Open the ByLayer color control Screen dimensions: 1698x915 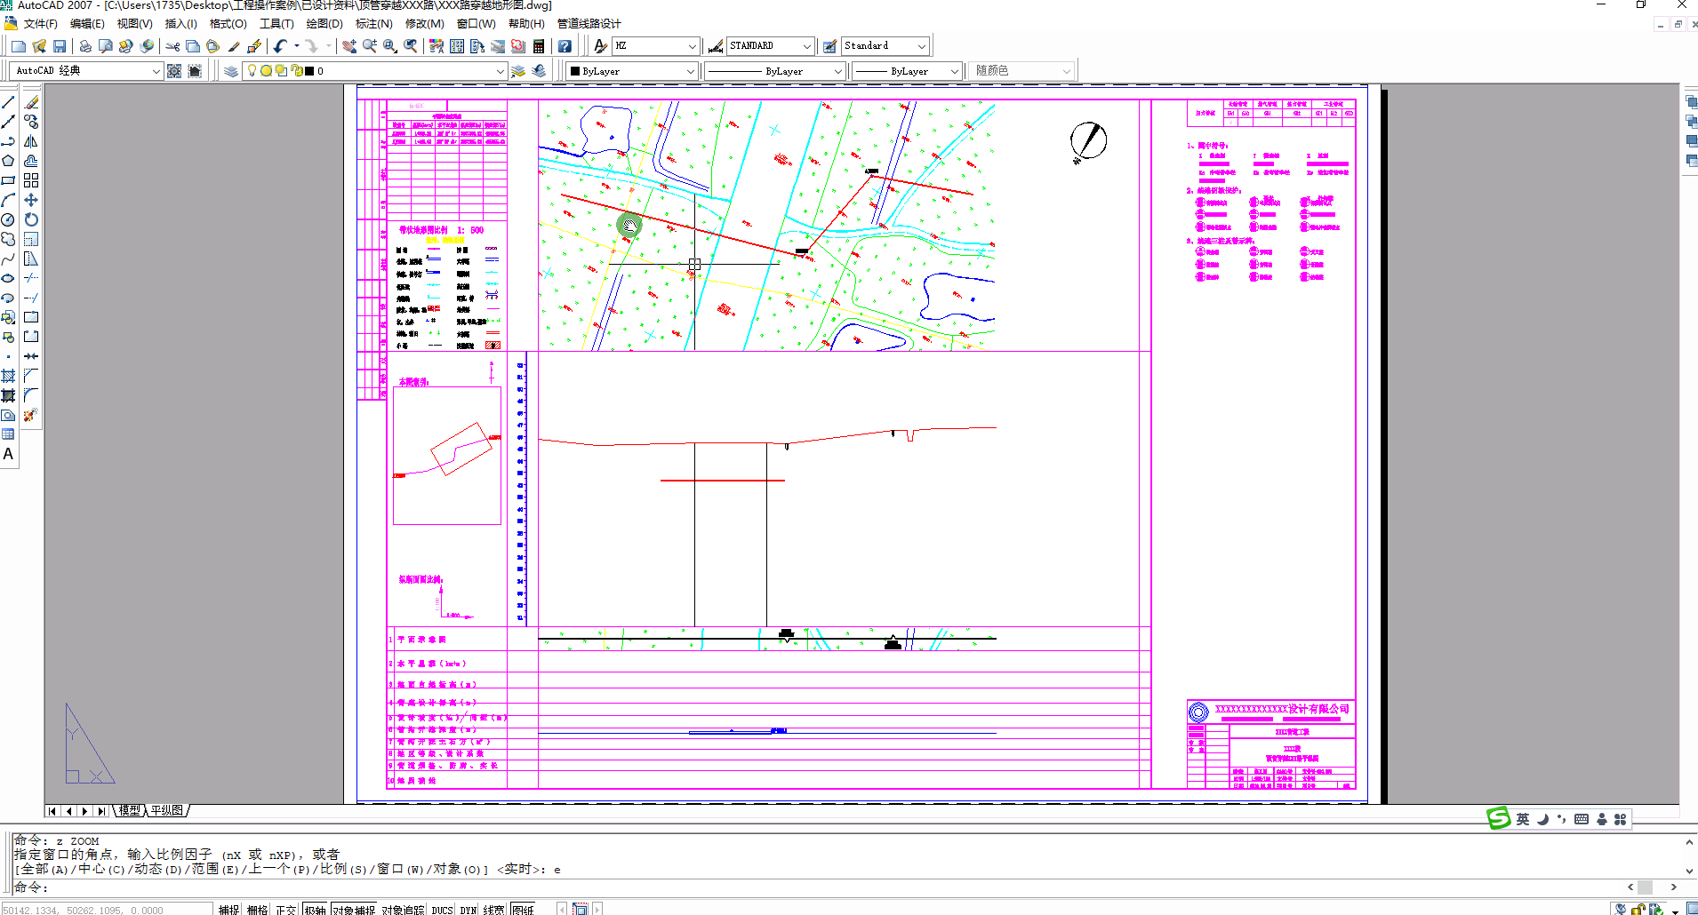[690, 71]
